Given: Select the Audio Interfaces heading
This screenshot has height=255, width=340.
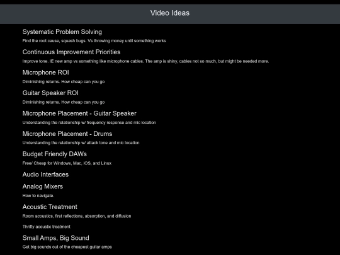Looking at the screenshot, I should click(45, 174).
